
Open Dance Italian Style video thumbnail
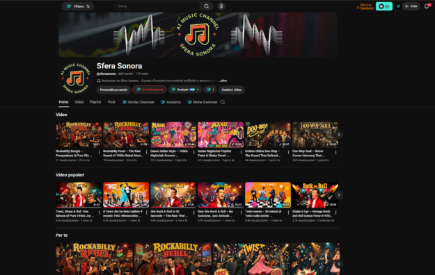173,135
